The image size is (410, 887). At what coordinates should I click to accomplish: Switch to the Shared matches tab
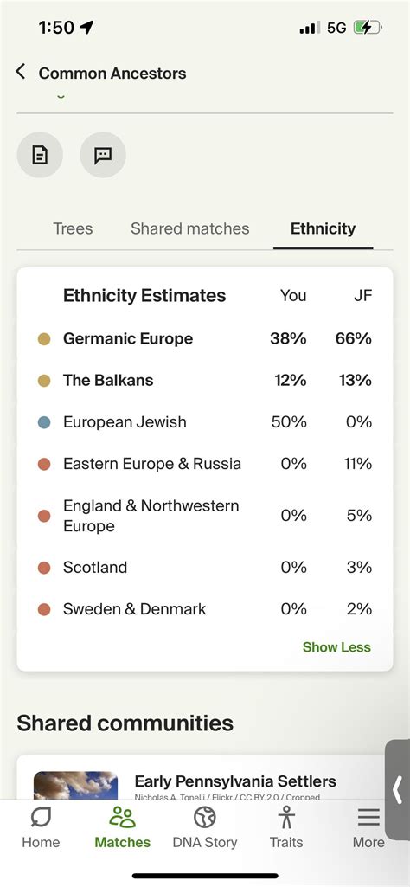[190, 228]
